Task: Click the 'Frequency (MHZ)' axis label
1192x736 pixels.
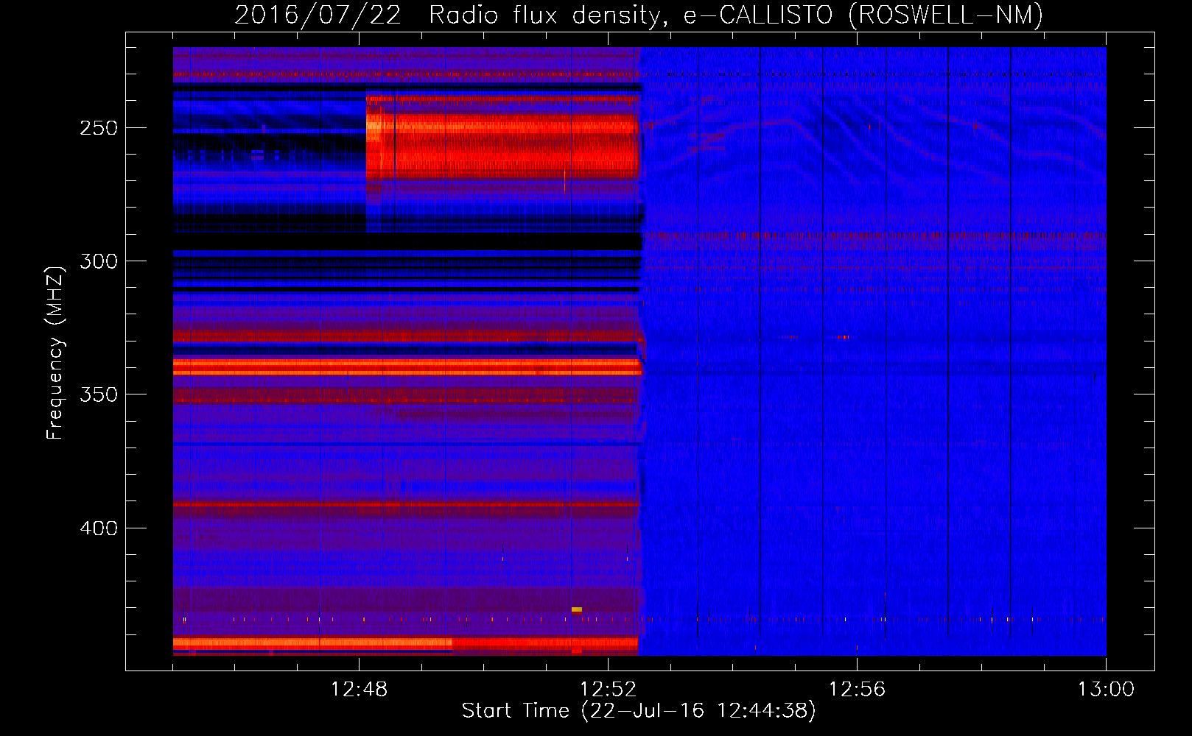Action: pyautogui.click(x=55, y=353)
